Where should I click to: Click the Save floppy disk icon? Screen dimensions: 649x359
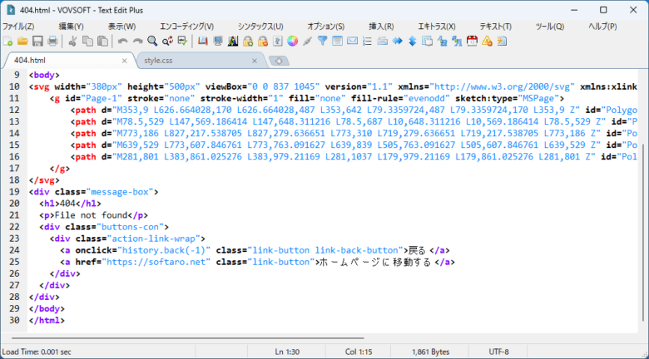37,41
